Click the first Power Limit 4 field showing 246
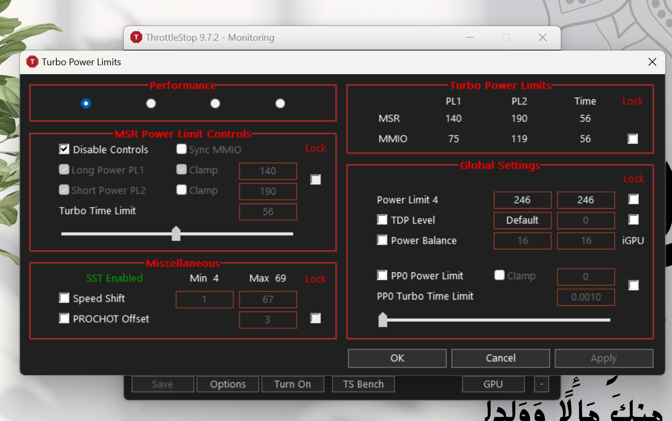Image resolution: width=672 pixels, height=421 pixels. tap(523, 200)
